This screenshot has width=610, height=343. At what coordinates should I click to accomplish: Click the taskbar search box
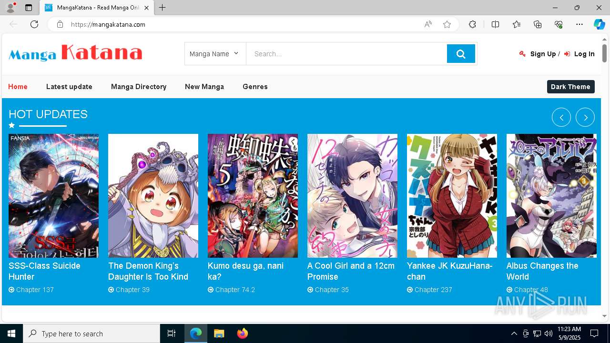(x=91, y=333)
